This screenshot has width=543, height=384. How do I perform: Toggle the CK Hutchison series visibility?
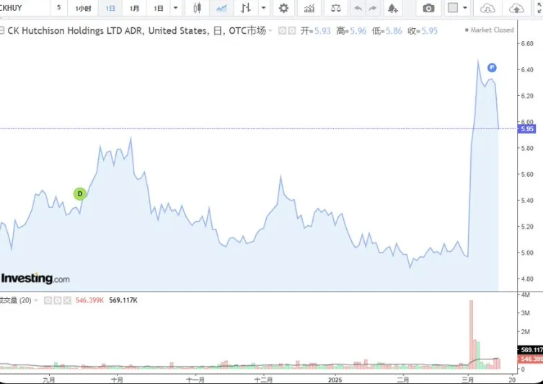tap(282, 30)
